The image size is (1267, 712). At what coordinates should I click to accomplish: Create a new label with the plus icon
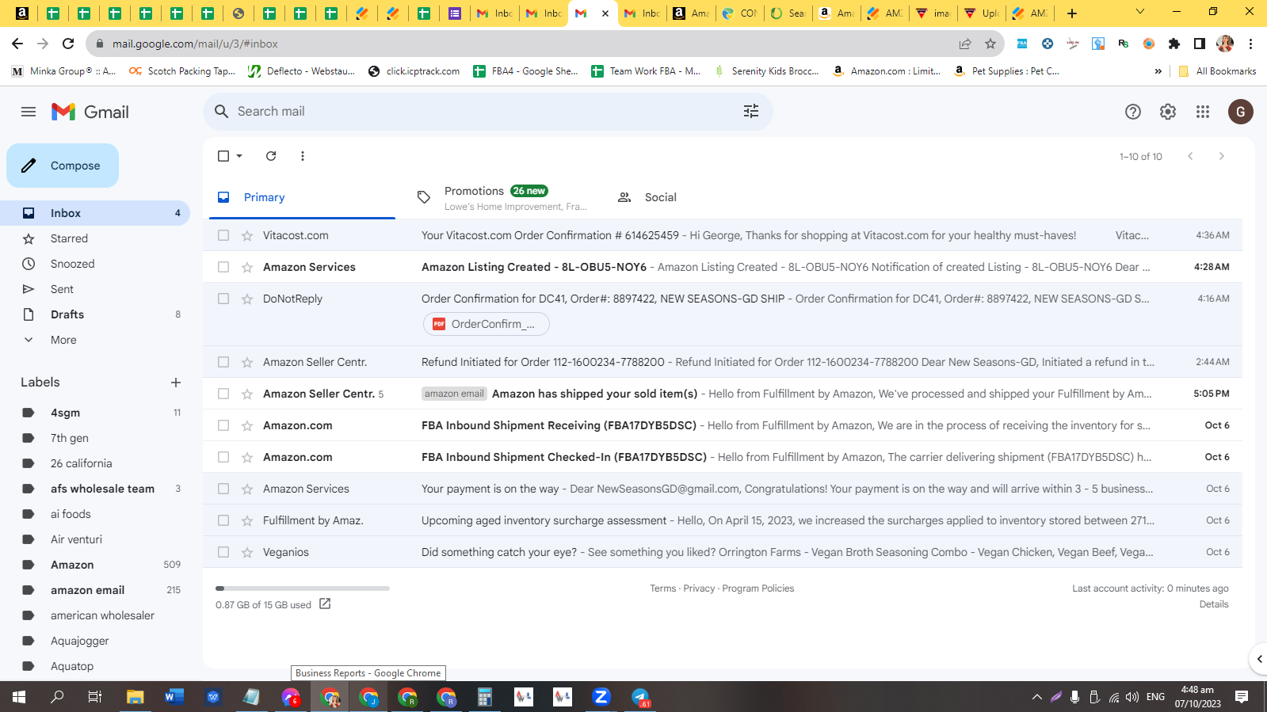[x=176, y=383]
